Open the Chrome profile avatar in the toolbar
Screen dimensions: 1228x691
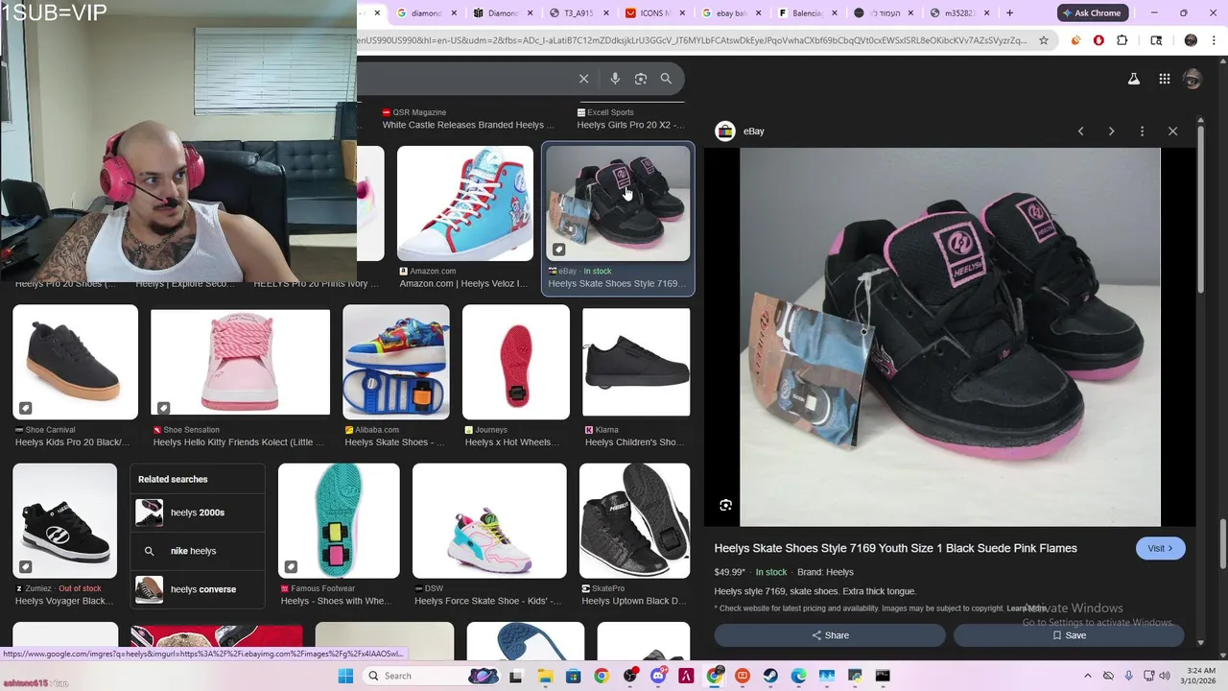1191,40
